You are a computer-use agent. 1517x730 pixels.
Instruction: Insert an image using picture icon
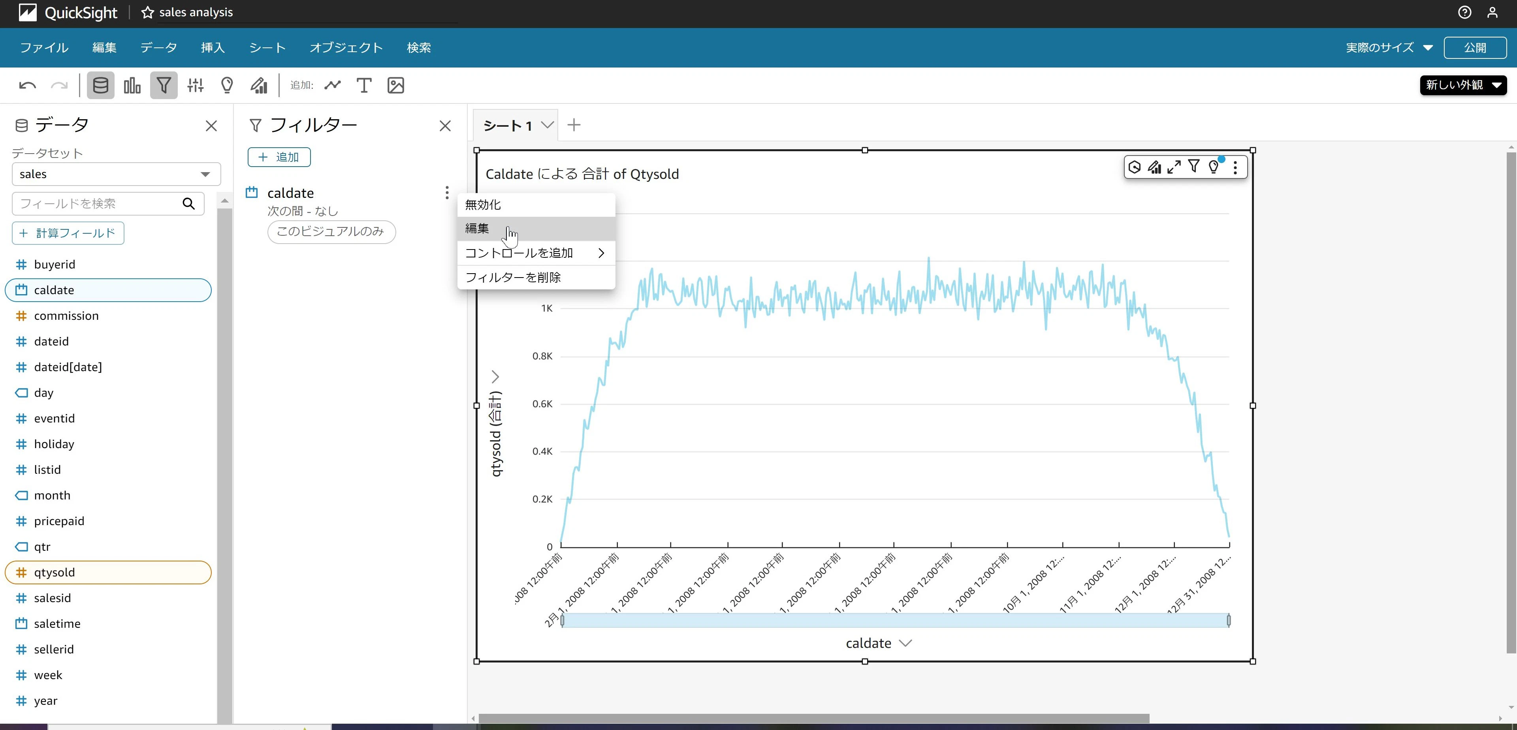click(x=396, y=85)
